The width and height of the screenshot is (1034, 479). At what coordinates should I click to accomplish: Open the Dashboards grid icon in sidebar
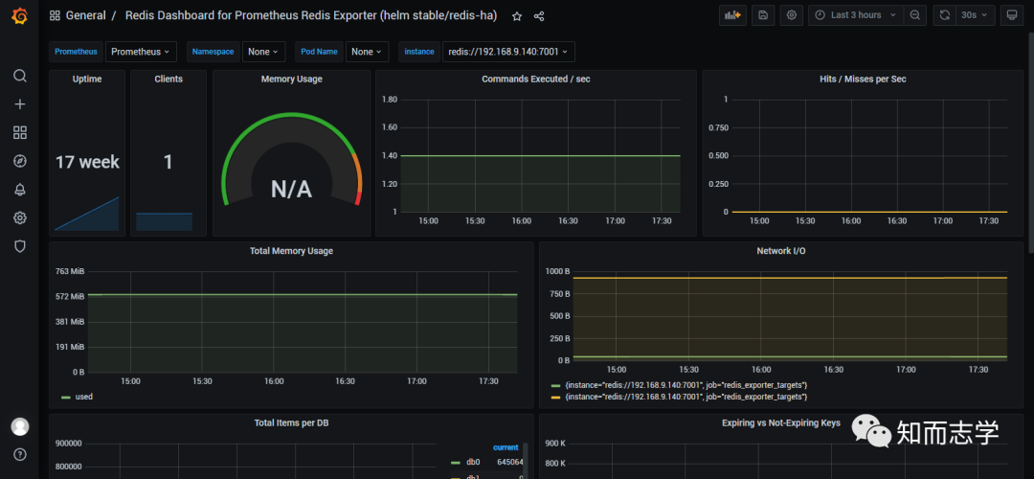coord(19,133)
